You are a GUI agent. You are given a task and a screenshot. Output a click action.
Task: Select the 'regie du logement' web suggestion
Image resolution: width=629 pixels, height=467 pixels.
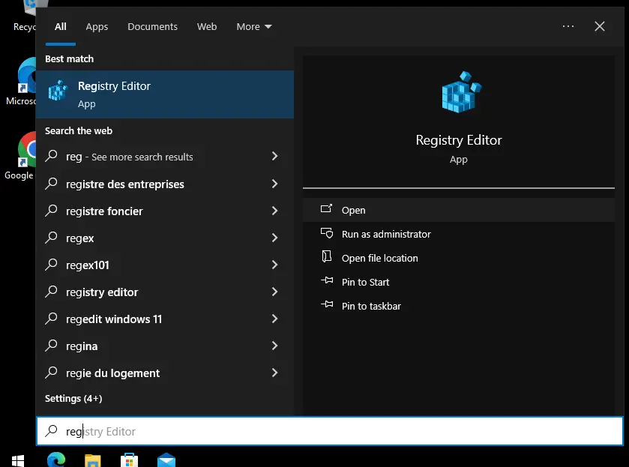click(164, 373)
